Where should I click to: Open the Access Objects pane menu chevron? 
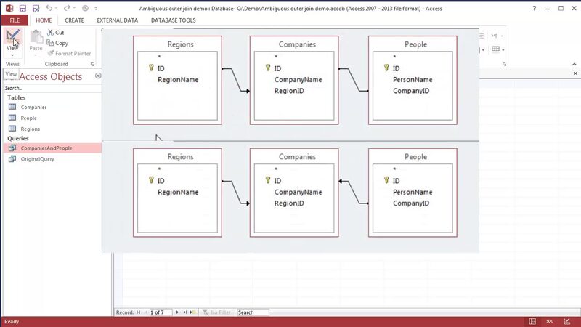(x=97, y=76)
